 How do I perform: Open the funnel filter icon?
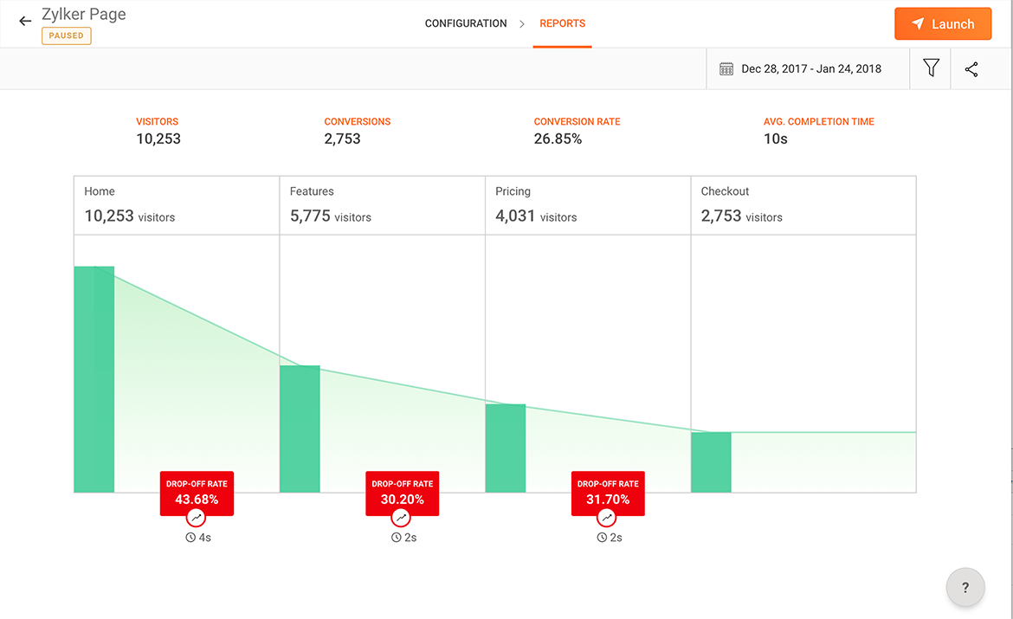(x=931, y=68)
